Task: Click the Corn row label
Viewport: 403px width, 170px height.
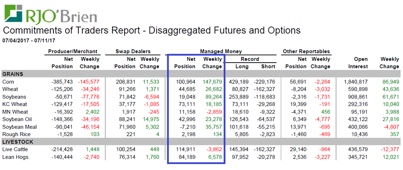Action: pos(8,82)
